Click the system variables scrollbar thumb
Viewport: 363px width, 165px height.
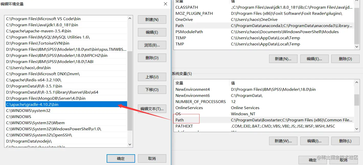click(x=357, y=100)
